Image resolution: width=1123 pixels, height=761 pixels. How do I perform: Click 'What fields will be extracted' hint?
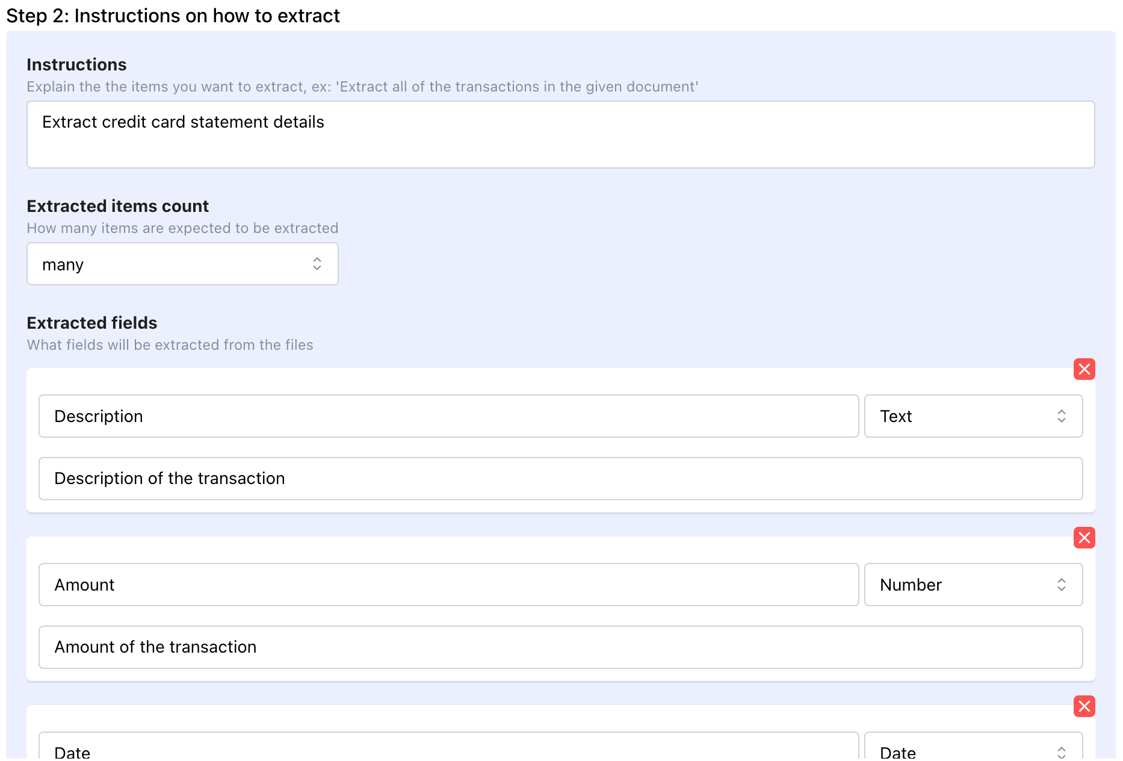[x=170, y=345]
